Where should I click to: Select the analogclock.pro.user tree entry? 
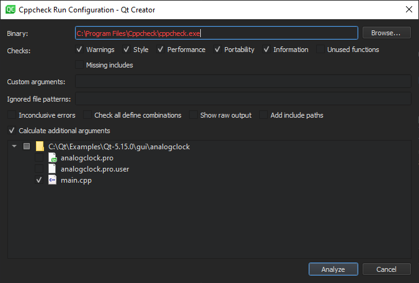pyautogui.click(x=95, y=169)
